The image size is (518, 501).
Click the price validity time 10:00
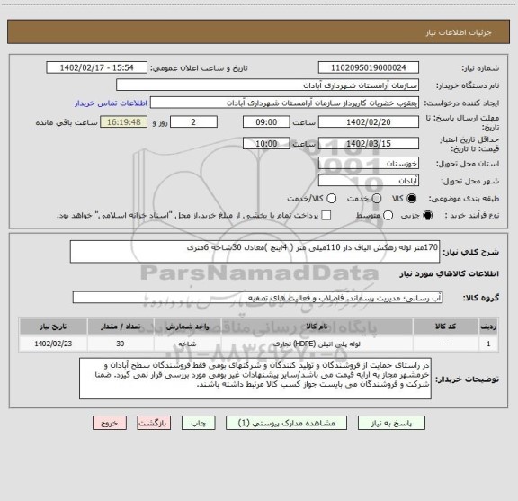(266, 143)
